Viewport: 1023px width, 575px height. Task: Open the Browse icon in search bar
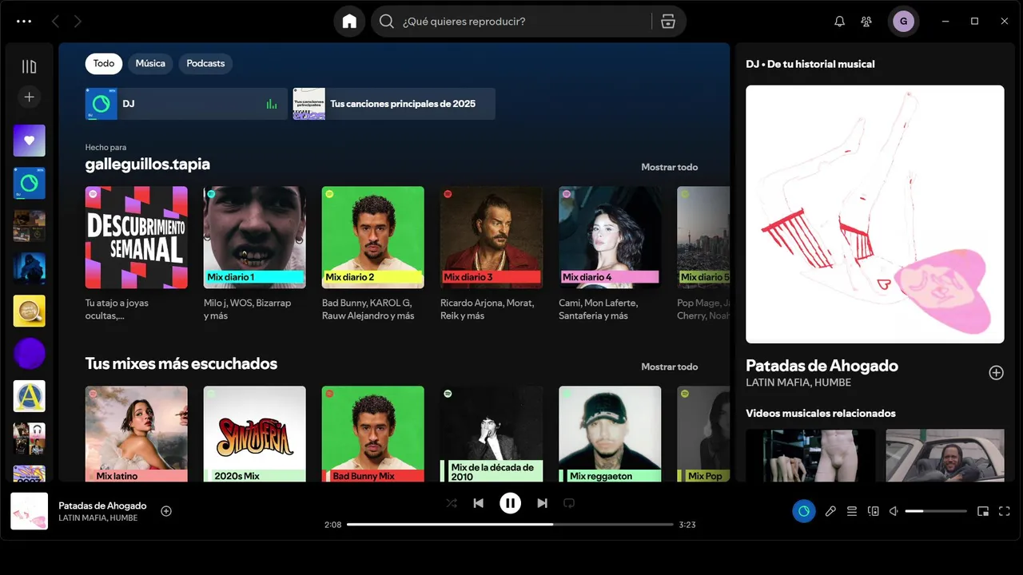pos(668,22)
